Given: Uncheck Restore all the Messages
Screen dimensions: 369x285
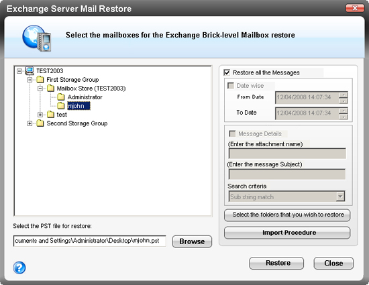Looking at the screenshot, I should pos(227,72).
